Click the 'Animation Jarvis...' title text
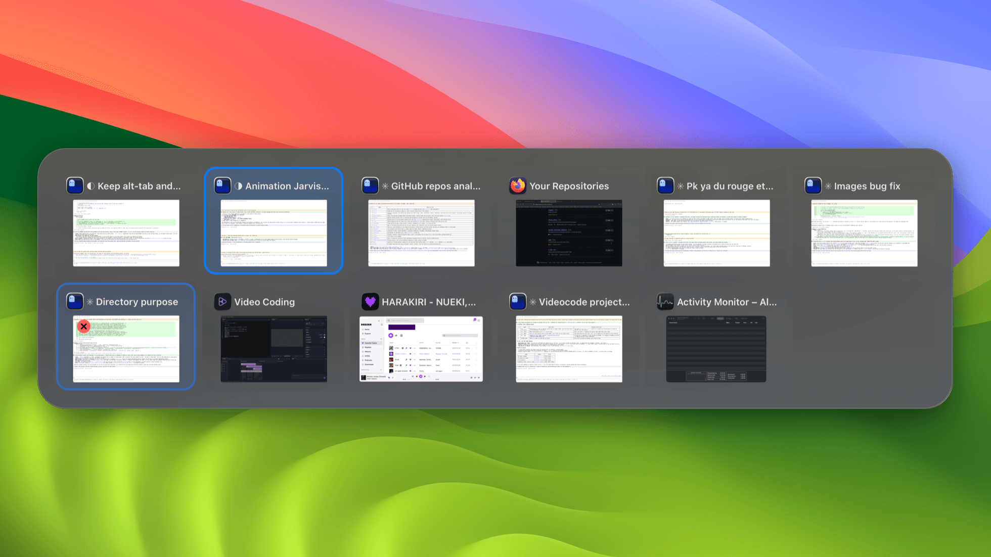The image size is (991, 557). tap(287, 186)
